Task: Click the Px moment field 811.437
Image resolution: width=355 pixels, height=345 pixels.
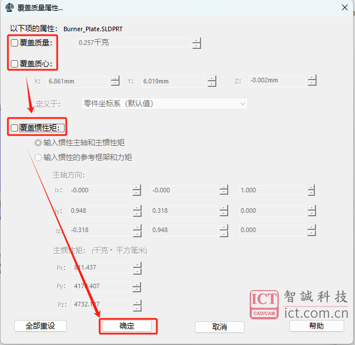Action: pyautogui.click(x=102, y=268)
